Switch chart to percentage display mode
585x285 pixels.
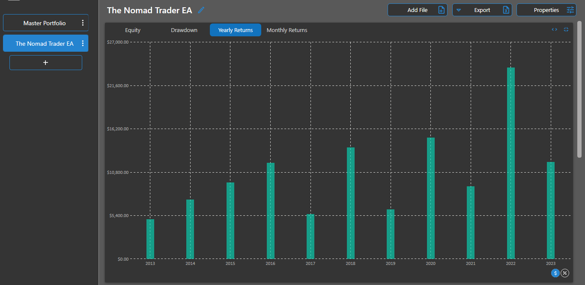point(565,273)
